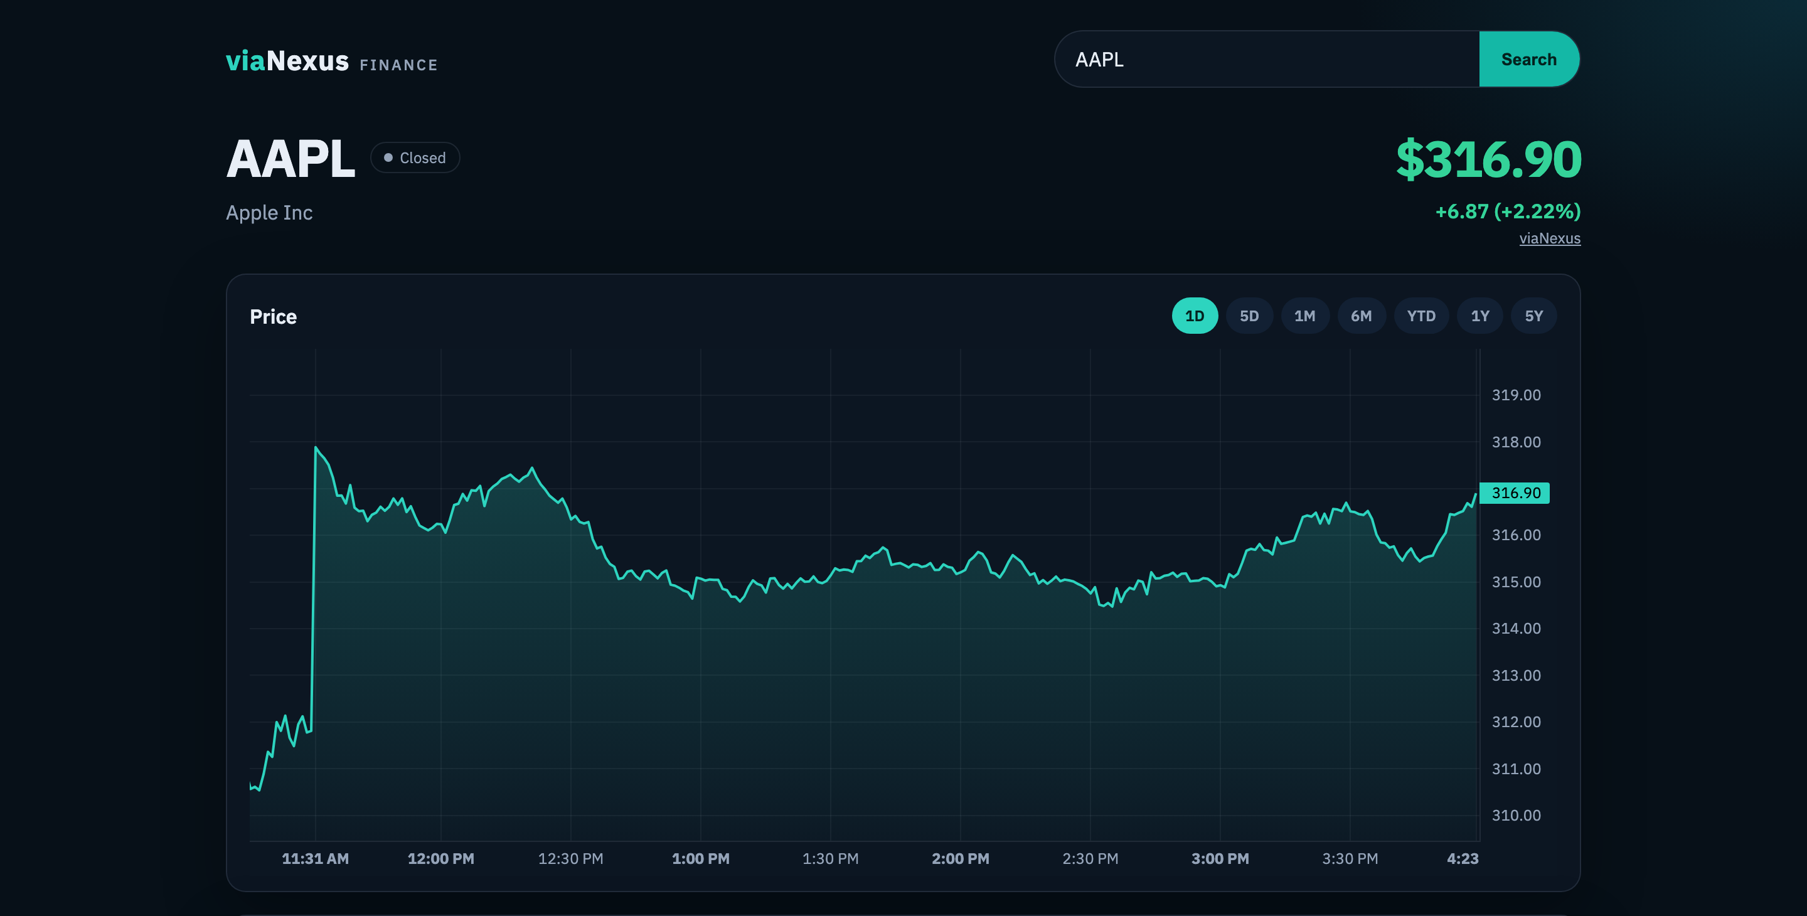Click the 311.00 price axis label
1807x916 pixels.
1516,769
